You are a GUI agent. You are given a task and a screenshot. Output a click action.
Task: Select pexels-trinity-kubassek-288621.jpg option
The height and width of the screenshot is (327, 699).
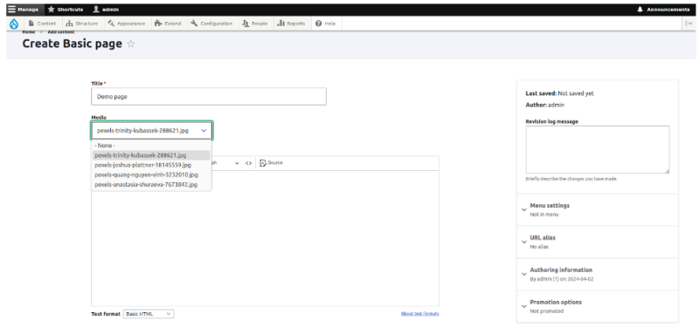[x=151, y=155]
